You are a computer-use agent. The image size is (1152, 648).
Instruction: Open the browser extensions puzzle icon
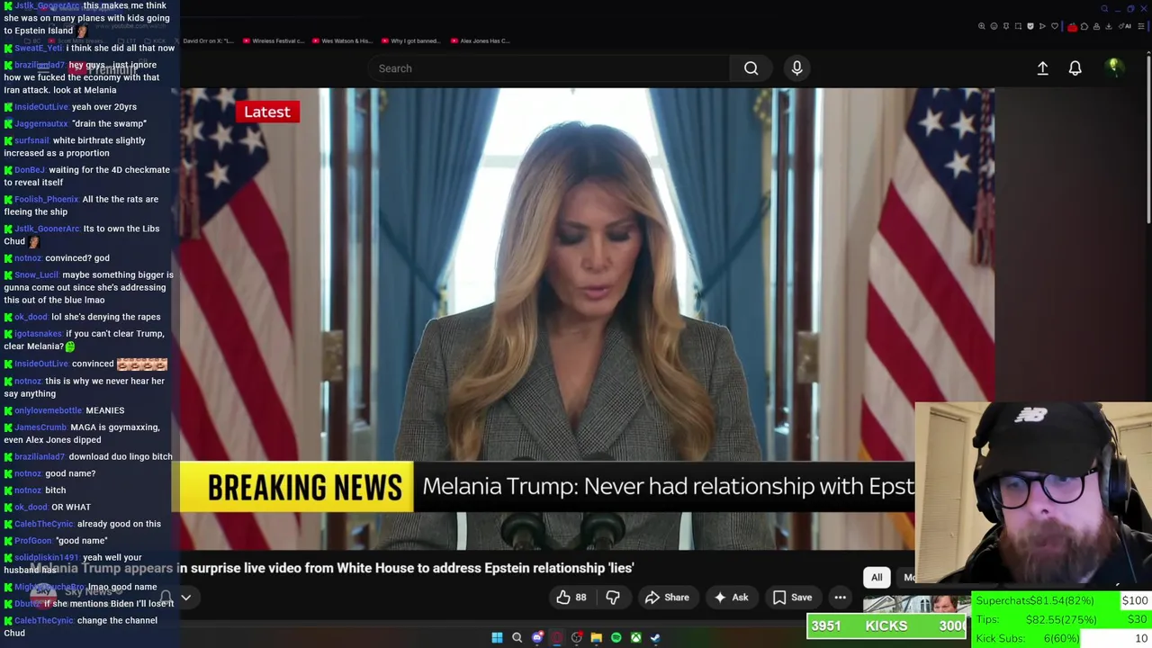(1084, 26)
